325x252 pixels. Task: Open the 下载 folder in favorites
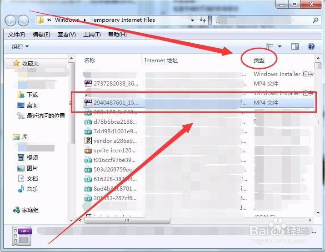[32, 95]
